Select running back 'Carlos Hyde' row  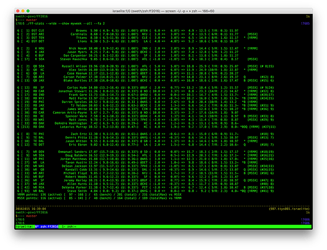(x=146, y=88)
